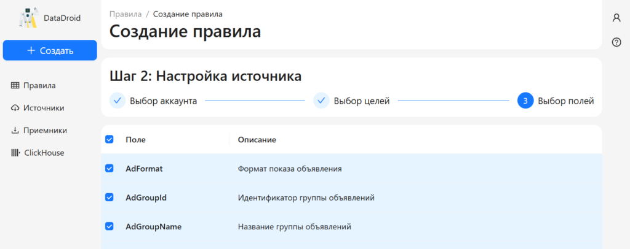Viewport: 630px width, 249px height.
Task: Open the user profile icon
Action: click(x=616, y=18)
